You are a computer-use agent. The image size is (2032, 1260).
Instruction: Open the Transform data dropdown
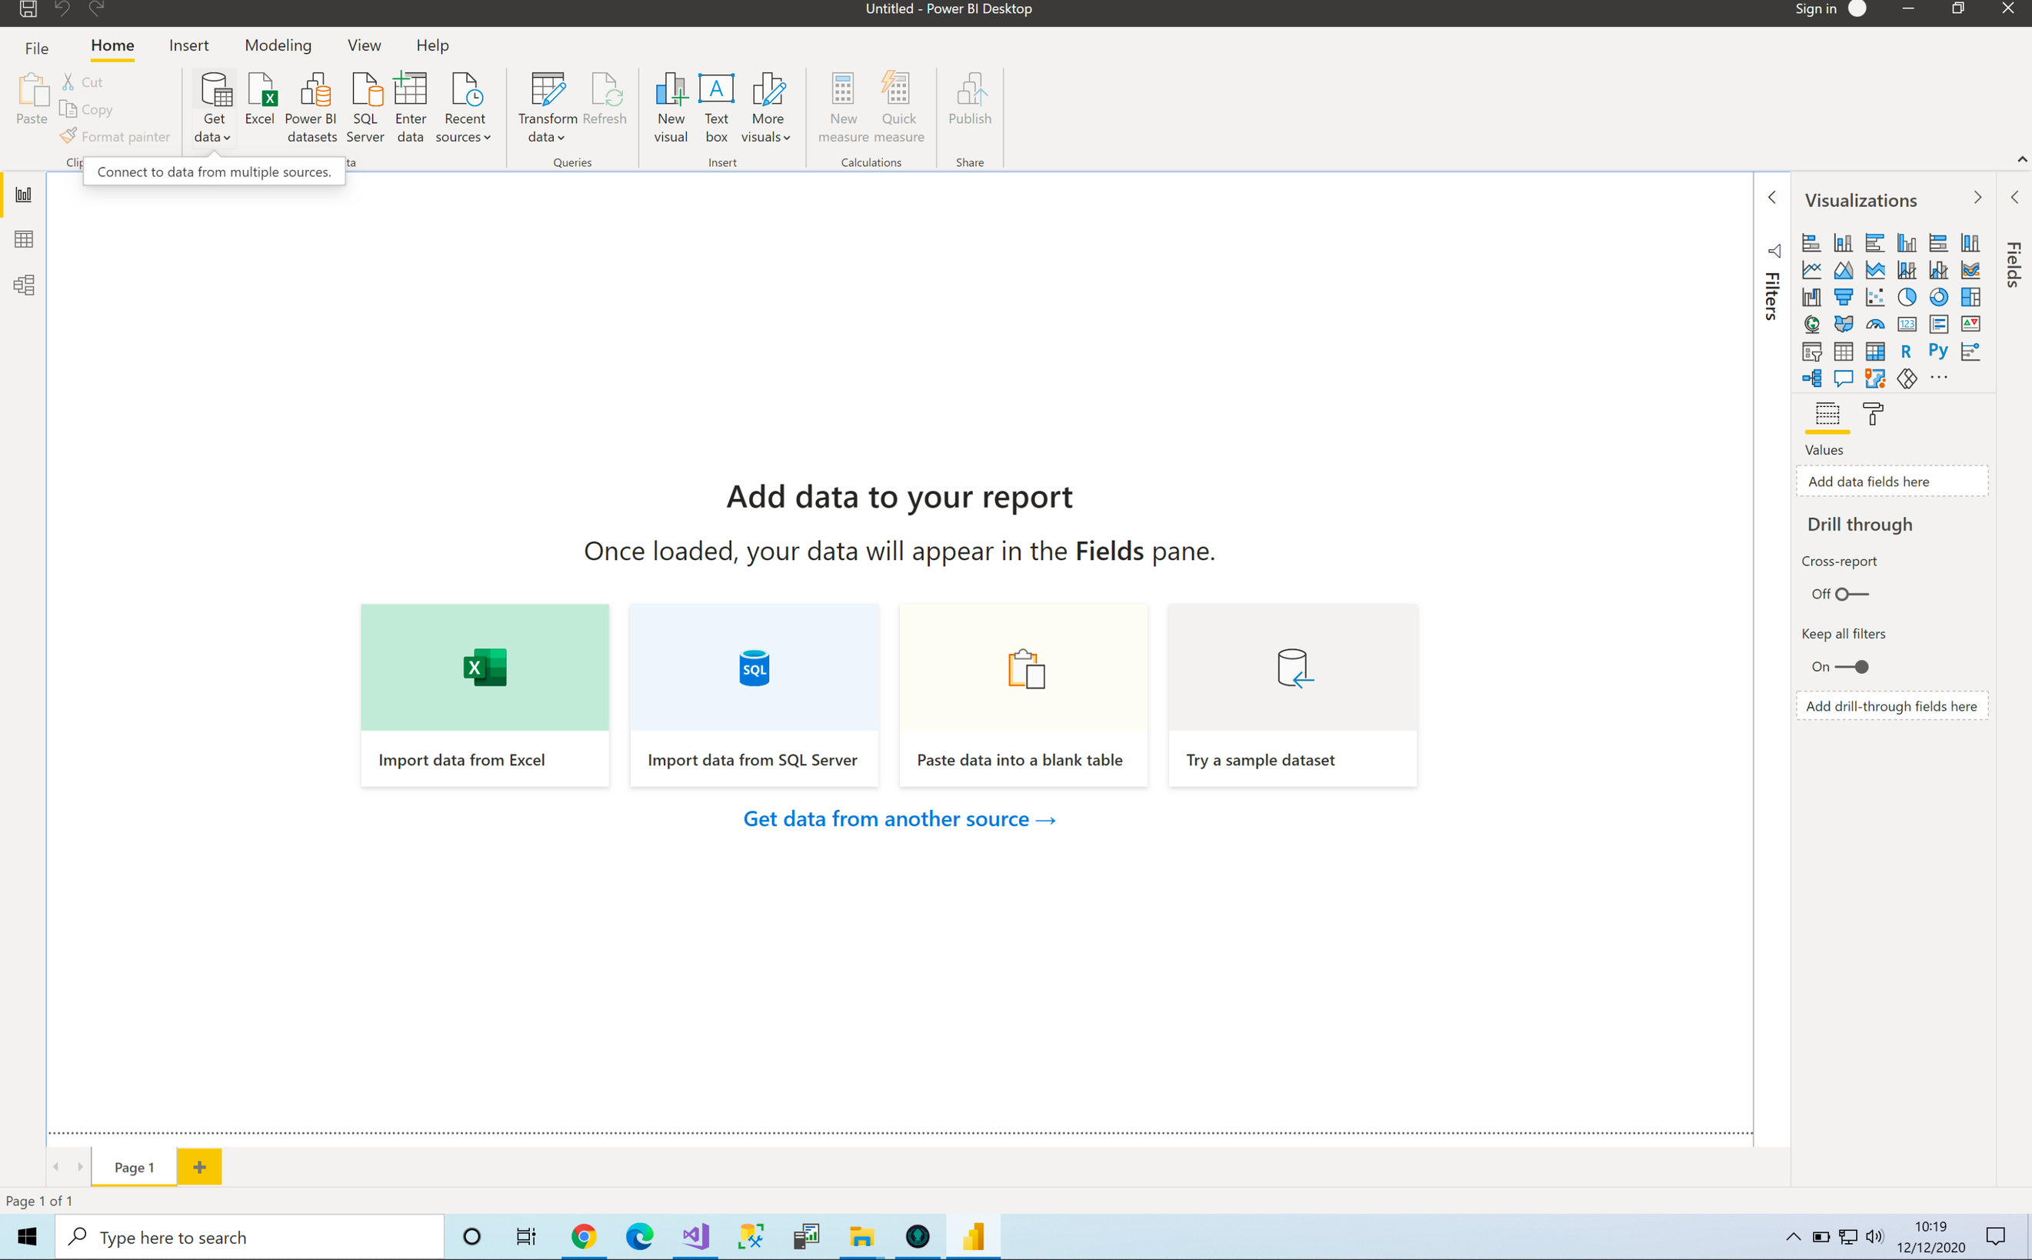547,108
